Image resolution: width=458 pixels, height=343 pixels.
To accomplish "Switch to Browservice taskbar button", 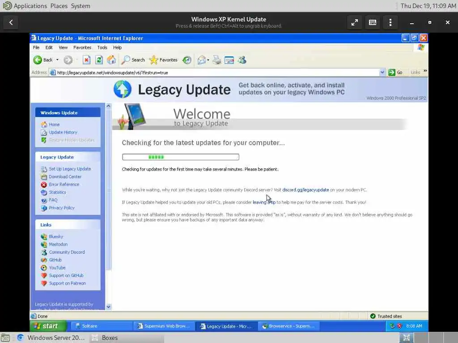I will (x=288, y=326).
